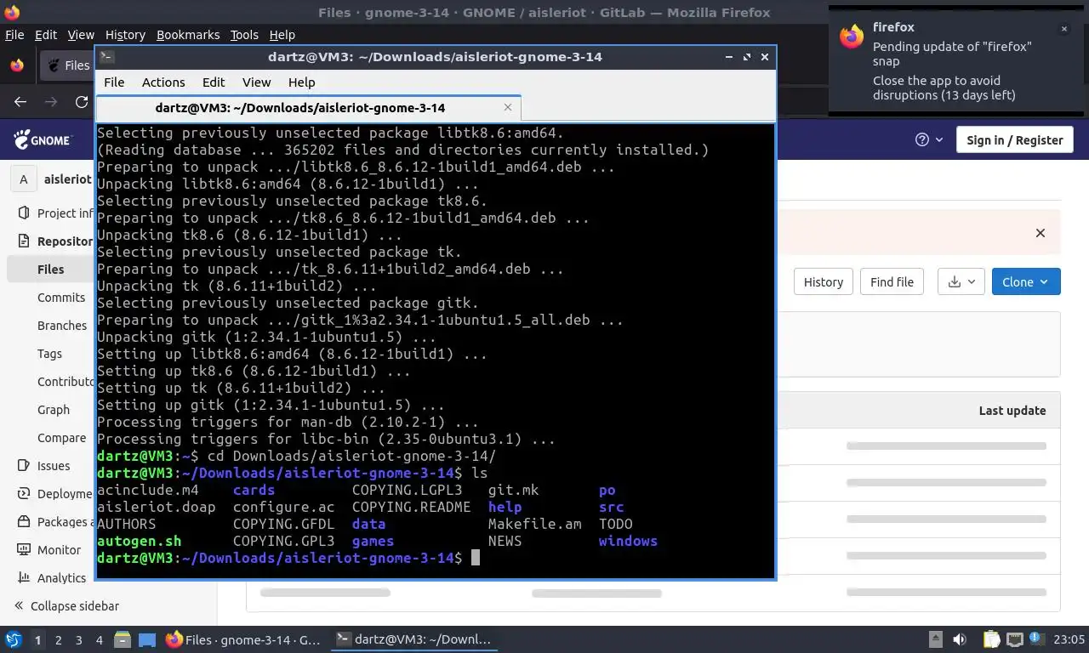The width and height of the screenshot is (1089, 653).
Task: Click terminal prompt input line
Action: tap(436, 558)
